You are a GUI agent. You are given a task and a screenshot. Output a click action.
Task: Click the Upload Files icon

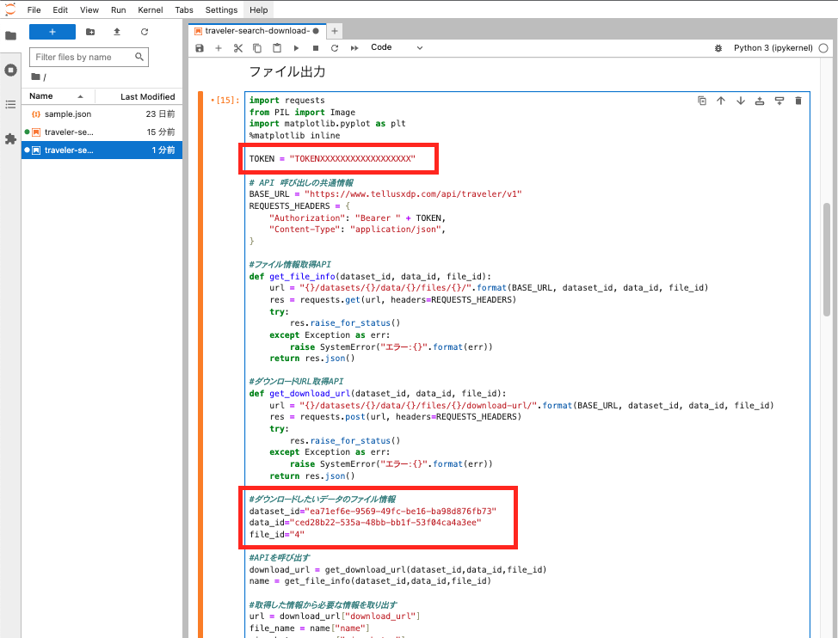117,32
